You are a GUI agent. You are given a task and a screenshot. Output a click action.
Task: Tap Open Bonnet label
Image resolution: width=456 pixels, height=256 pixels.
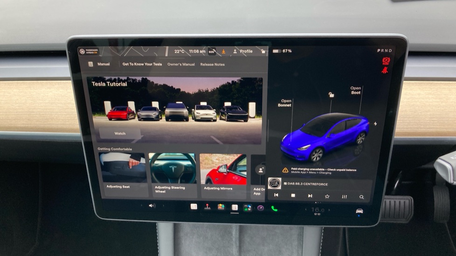pyautogui.click(x=285, y=103)
